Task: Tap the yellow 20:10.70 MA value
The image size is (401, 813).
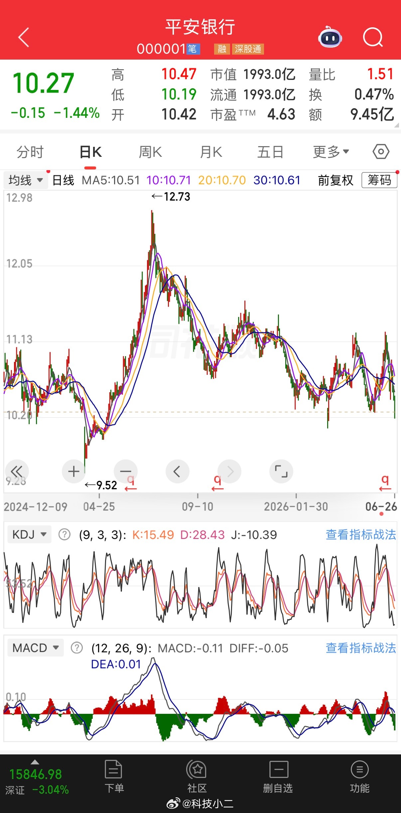Action: pyautogui.click(x=222, y=180)
